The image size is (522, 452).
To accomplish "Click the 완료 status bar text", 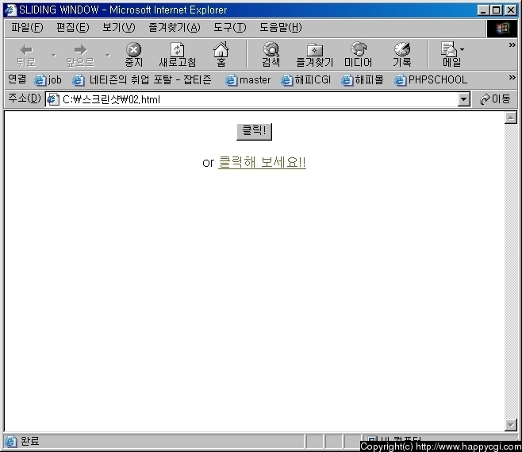I will (29, 441).
